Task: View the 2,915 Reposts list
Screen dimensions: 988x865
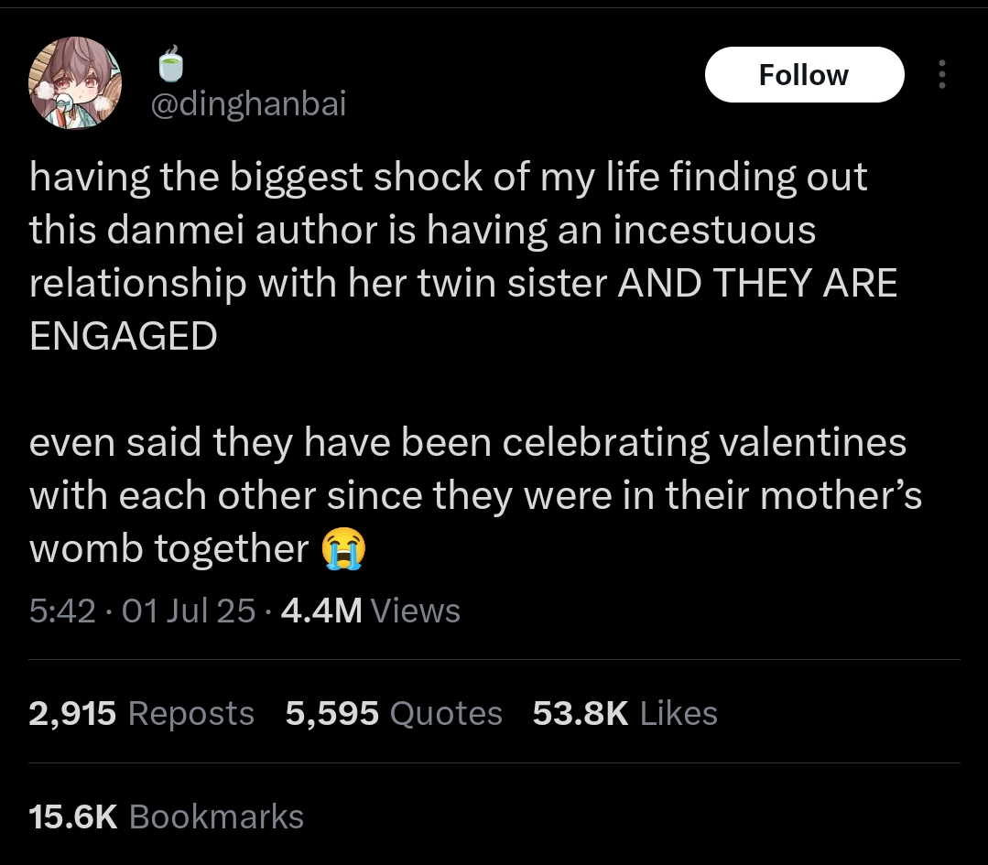Action: [141, 713]
